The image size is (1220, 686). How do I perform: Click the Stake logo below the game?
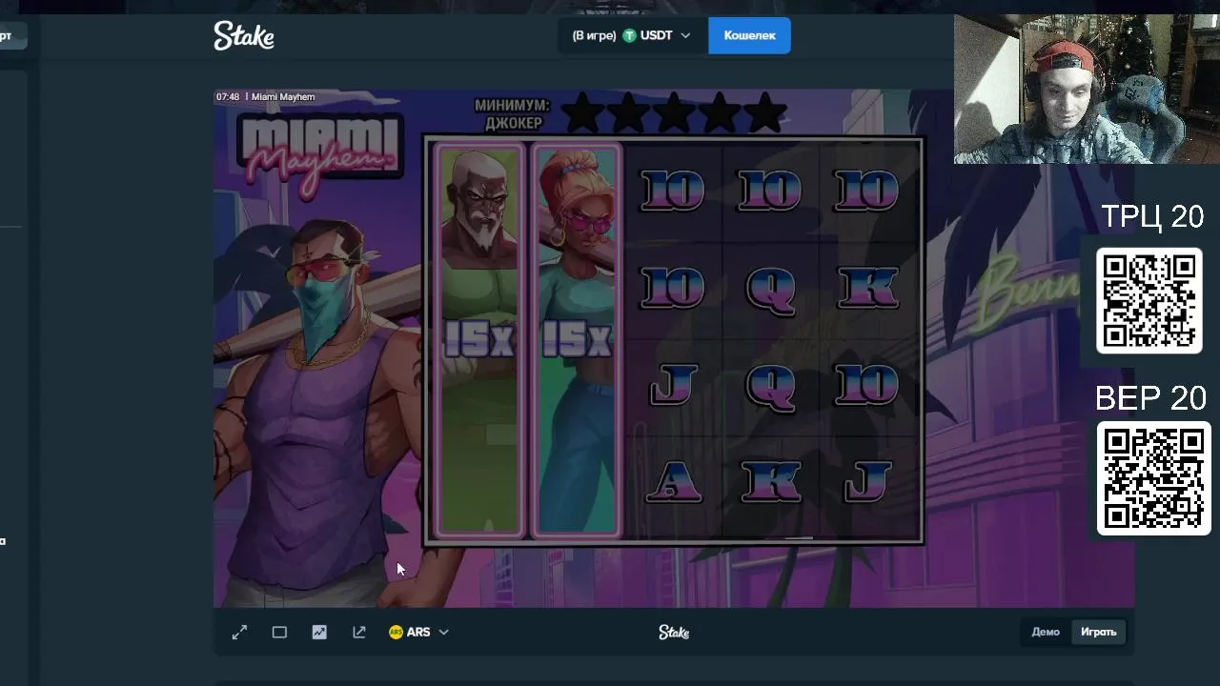(x=674, y=632)
